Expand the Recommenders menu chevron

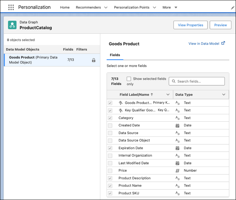106,7
